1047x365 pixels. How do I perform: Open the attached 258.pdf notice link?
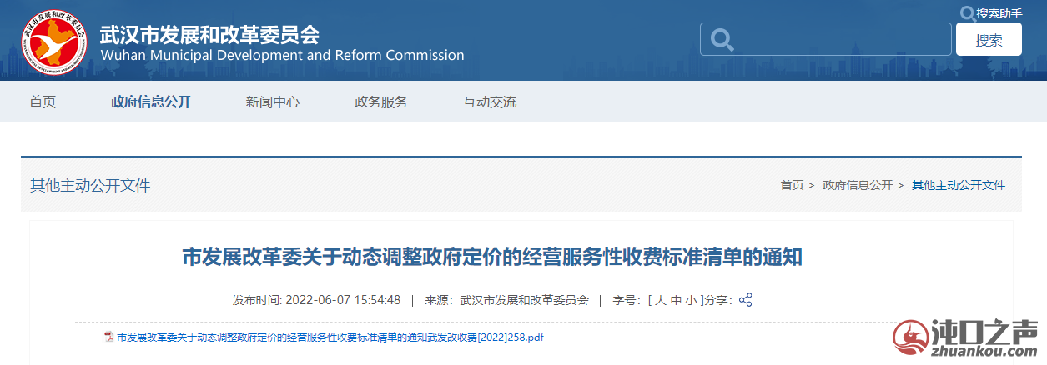point(330,337)
